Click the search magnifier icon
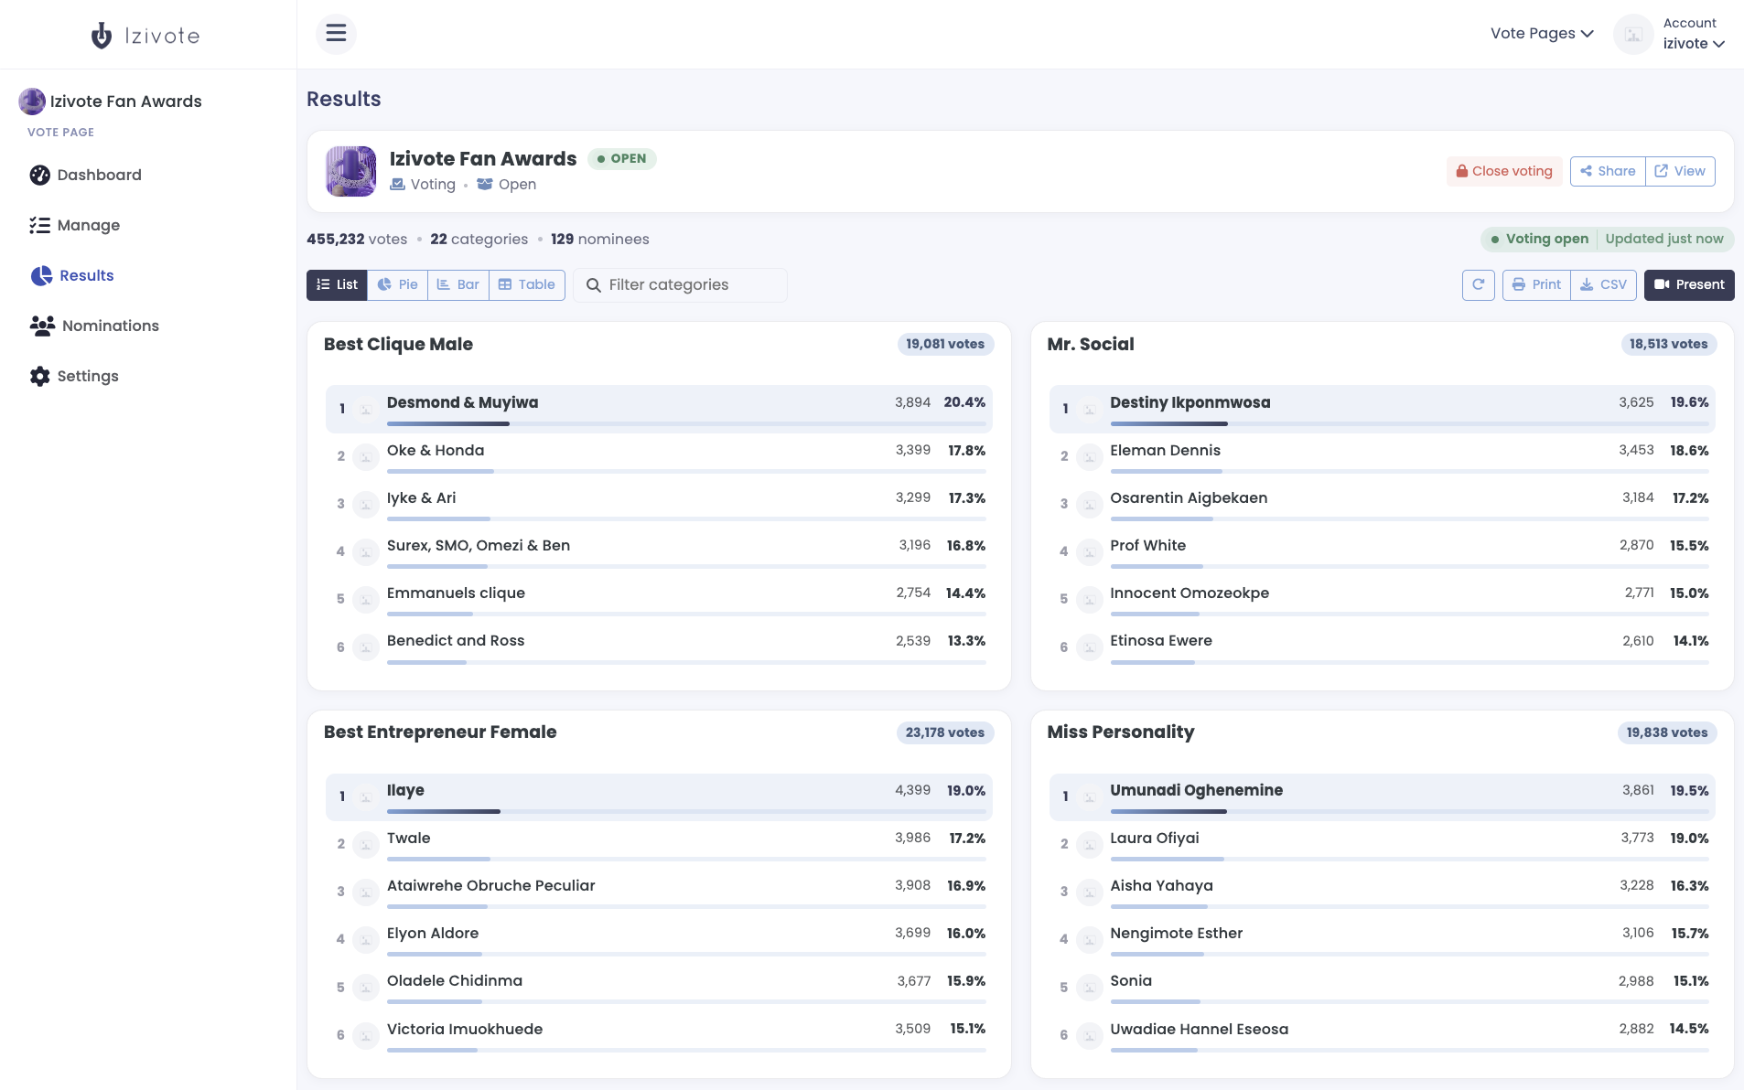This screenshot has height=1090, width=1744. pyautogui.click(x=594, y=285)
